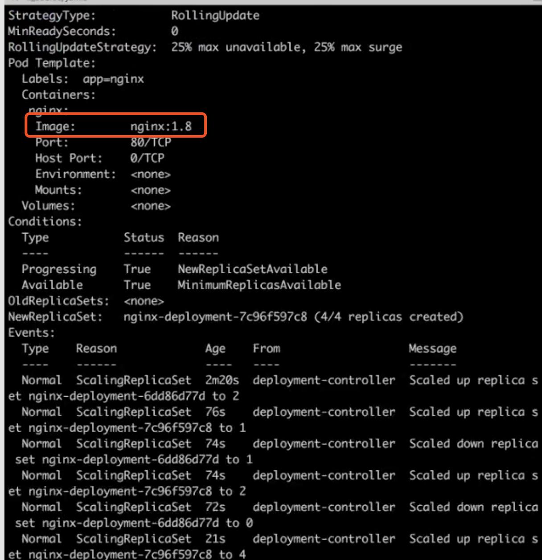Click the Mounts label
The height and width of the screenshot is (560, 542).
point(58,190)
